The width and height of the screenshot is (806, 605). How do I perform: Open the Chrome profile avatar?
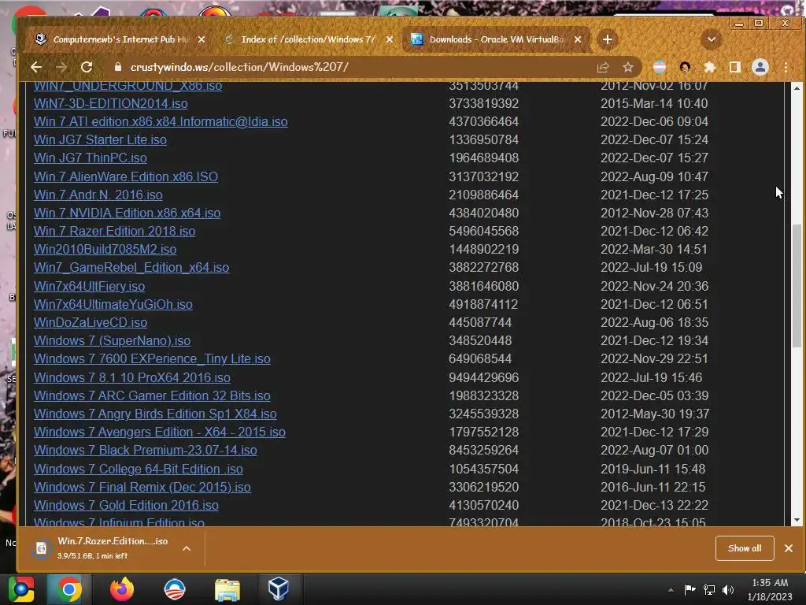pyautogui.click(x=760, y=67)
